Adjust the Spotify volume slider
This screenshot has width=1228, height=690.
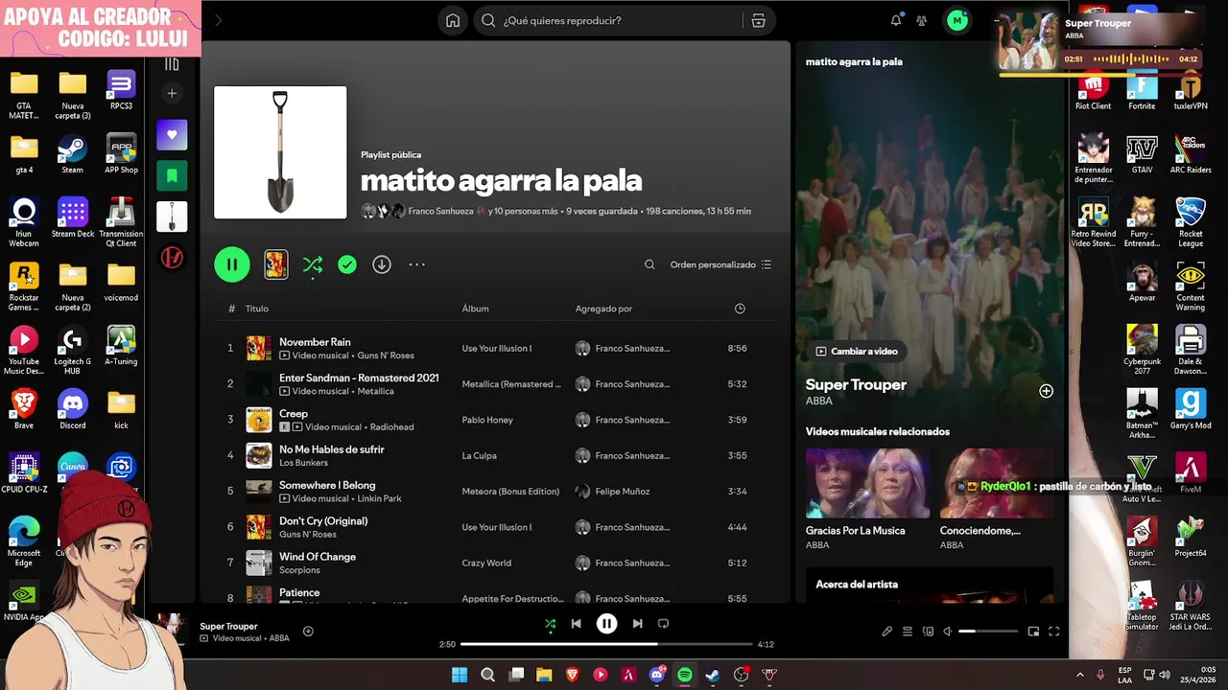pyautogui.click(x=988, y=632)
